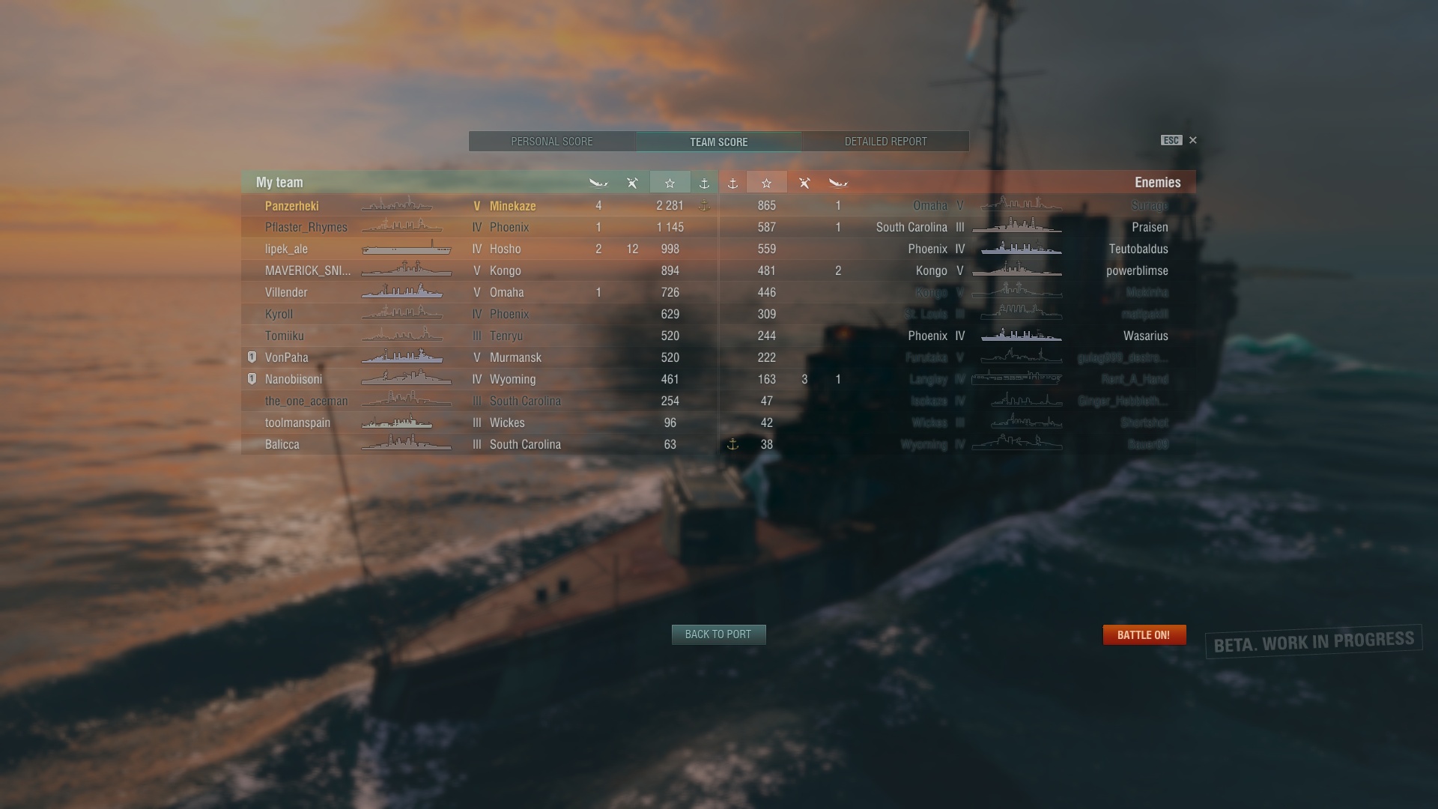
Task: Sort my team by star experience column
Action: click(x=670, y=182)
